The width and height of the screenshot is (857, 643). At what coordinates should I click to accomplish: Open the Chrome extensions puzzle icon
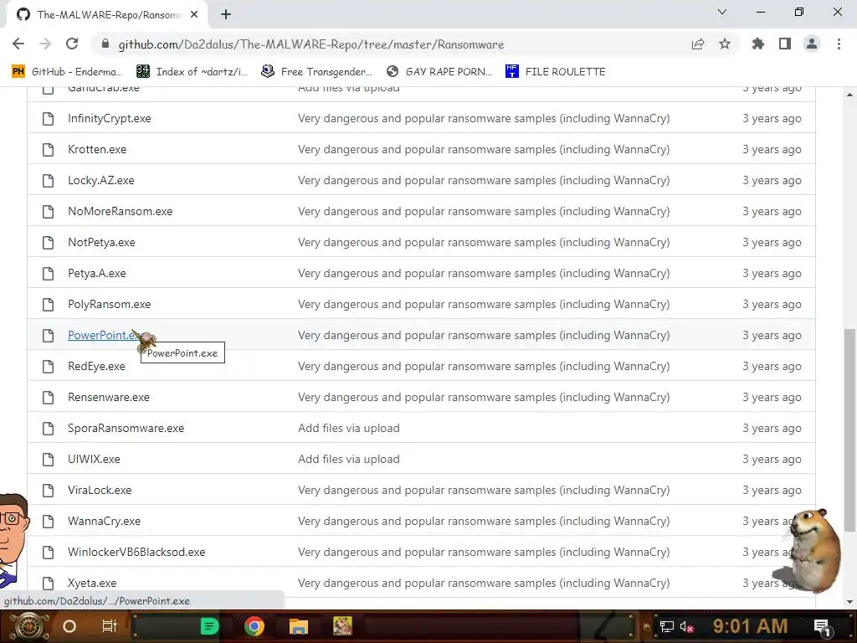(x=757, y=44)
